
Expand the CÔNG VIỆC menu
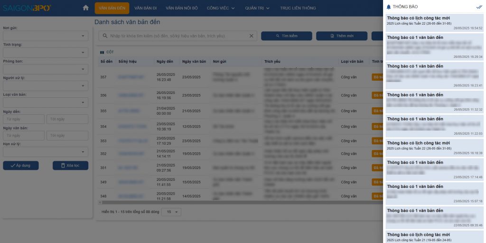(x=221, y=8)
